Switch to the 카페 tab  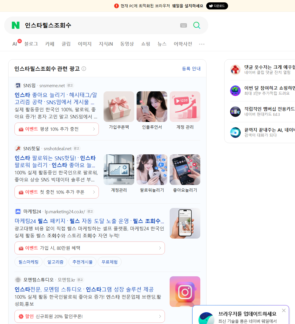(x=50, y=44)
